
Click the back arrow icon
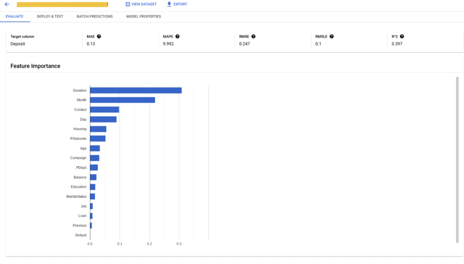[7, 4]
